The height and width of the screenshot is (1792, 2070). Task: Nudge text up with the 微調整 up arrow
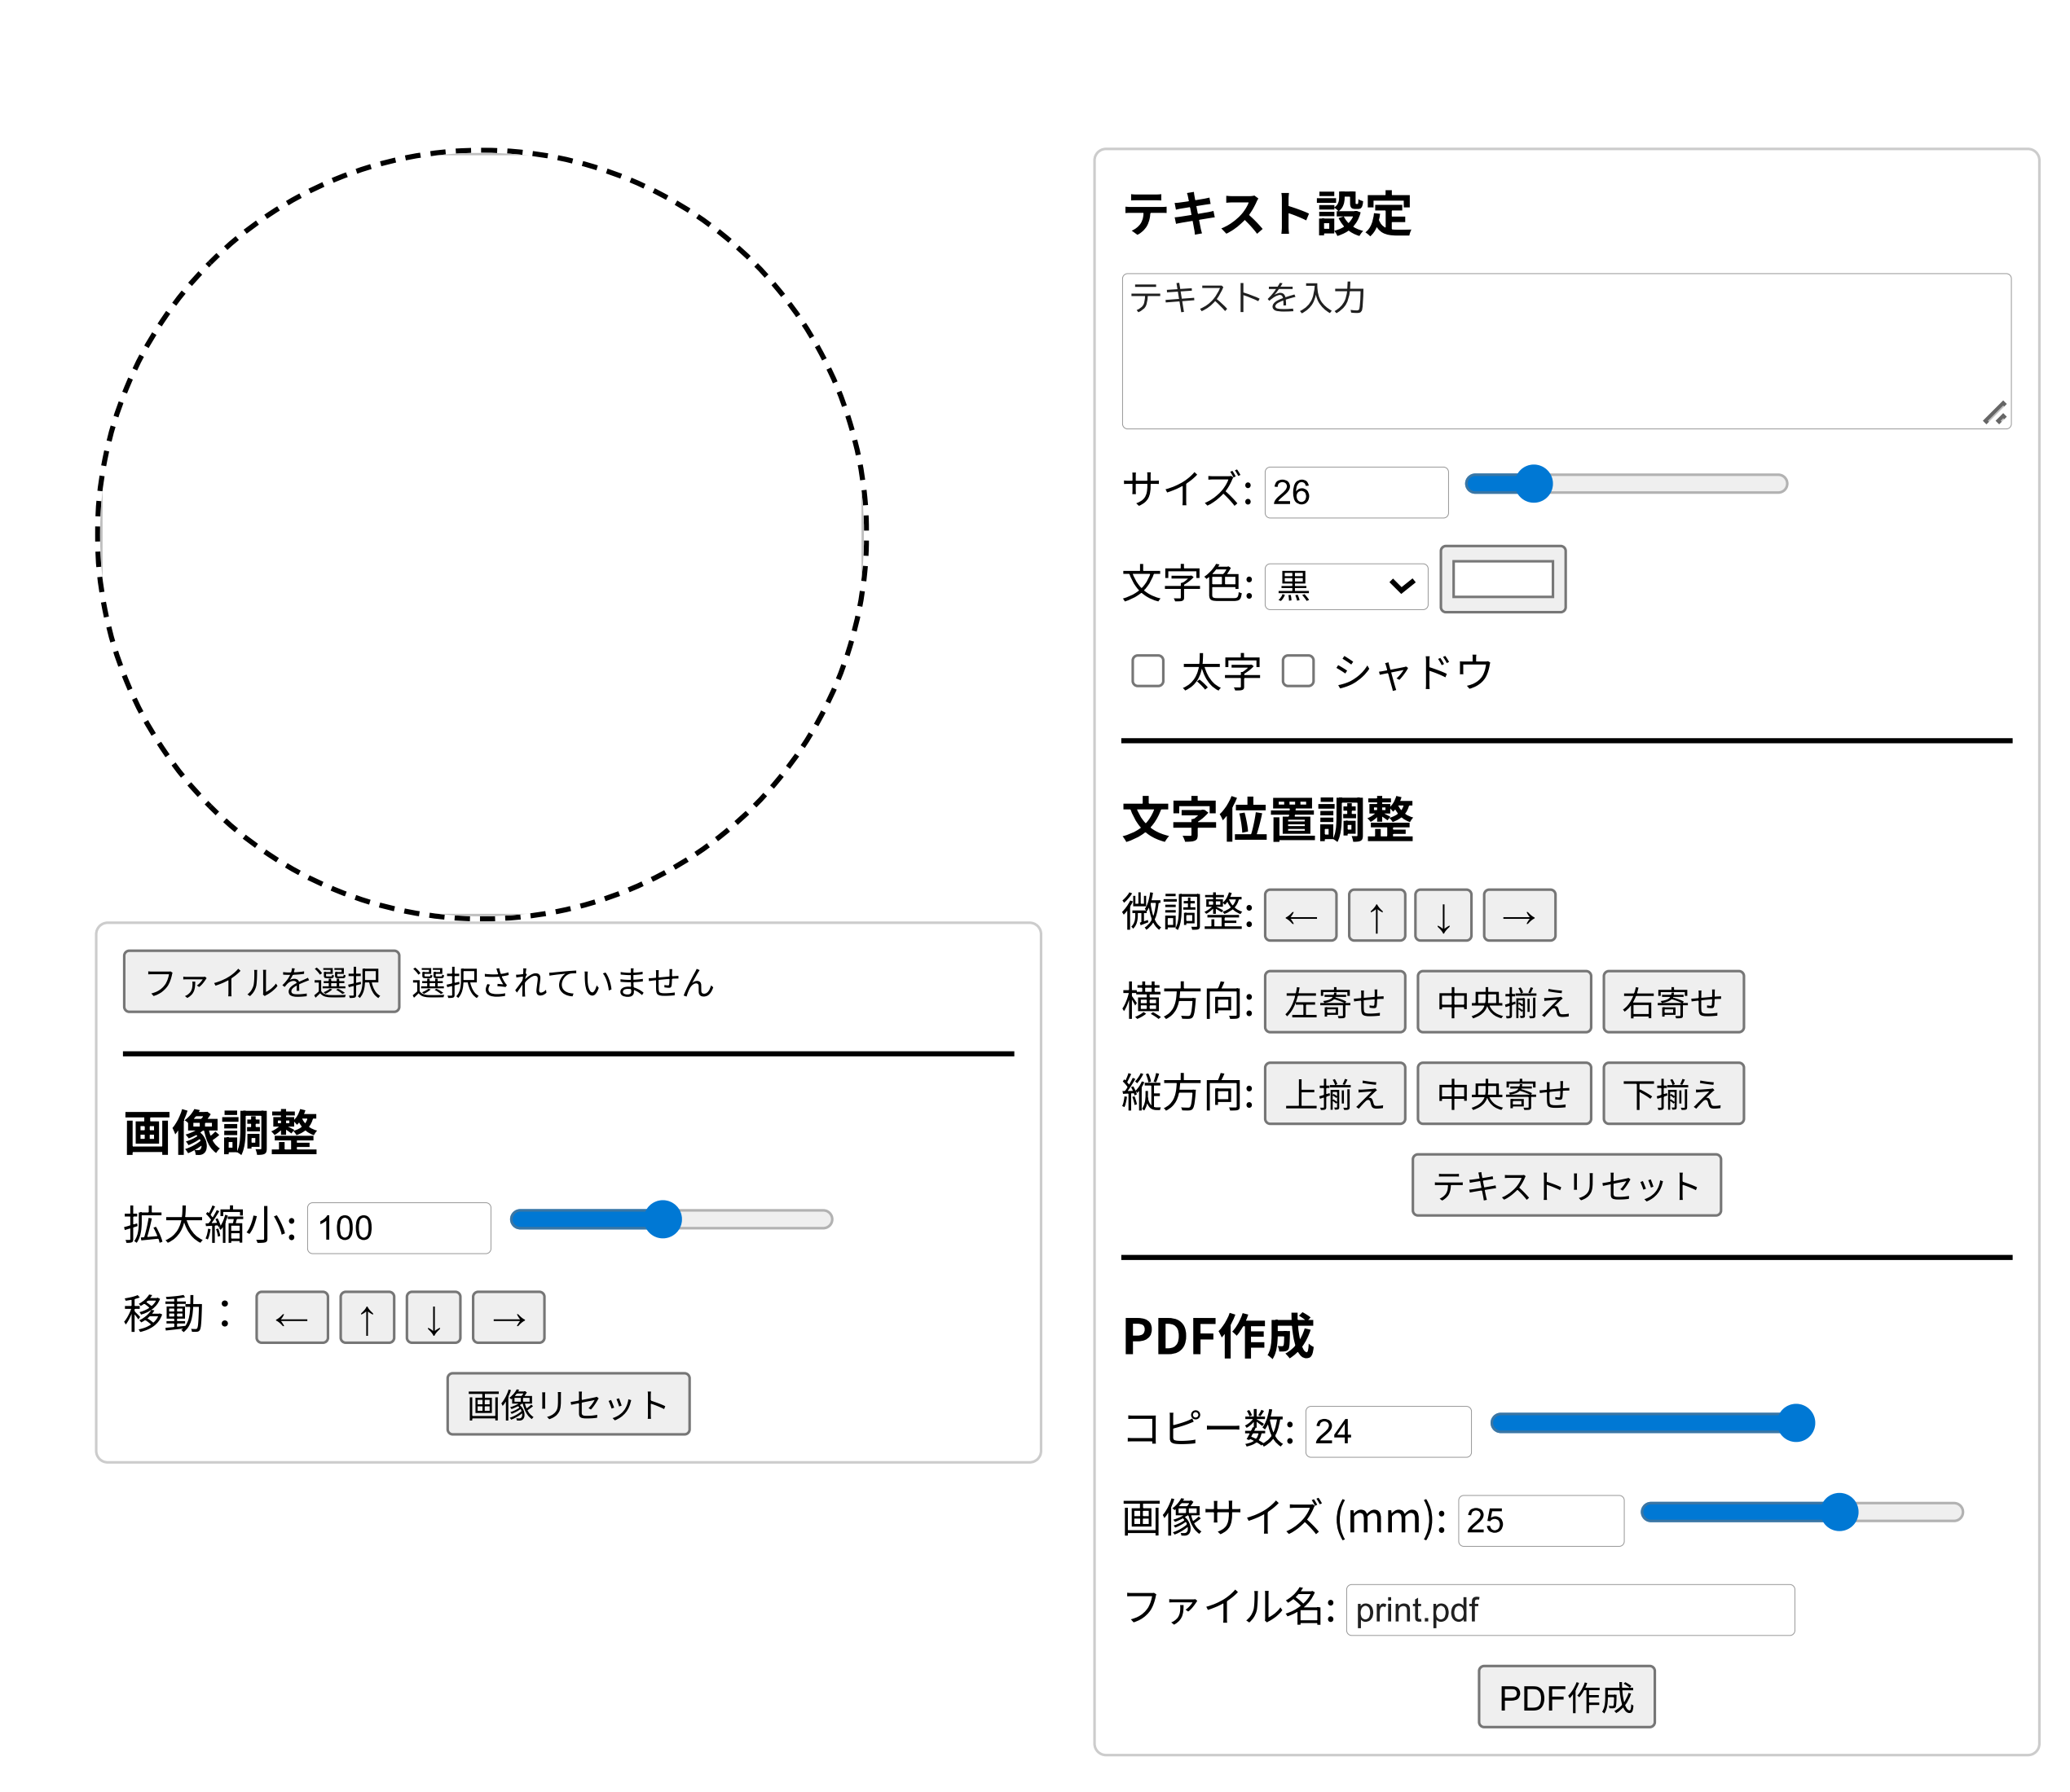pyautogui.click(x=1376, y=914)
